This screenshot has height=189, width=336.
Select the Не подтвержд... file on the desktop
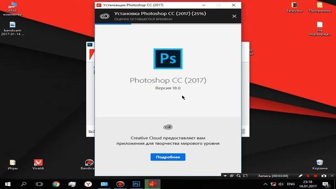pyautogui.click(x=320, y=29)
